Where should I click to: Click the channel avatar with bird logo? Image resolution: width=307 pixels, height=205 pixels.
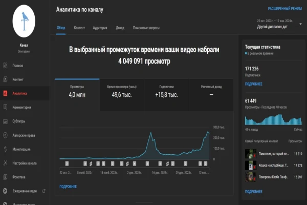point(24,21)
